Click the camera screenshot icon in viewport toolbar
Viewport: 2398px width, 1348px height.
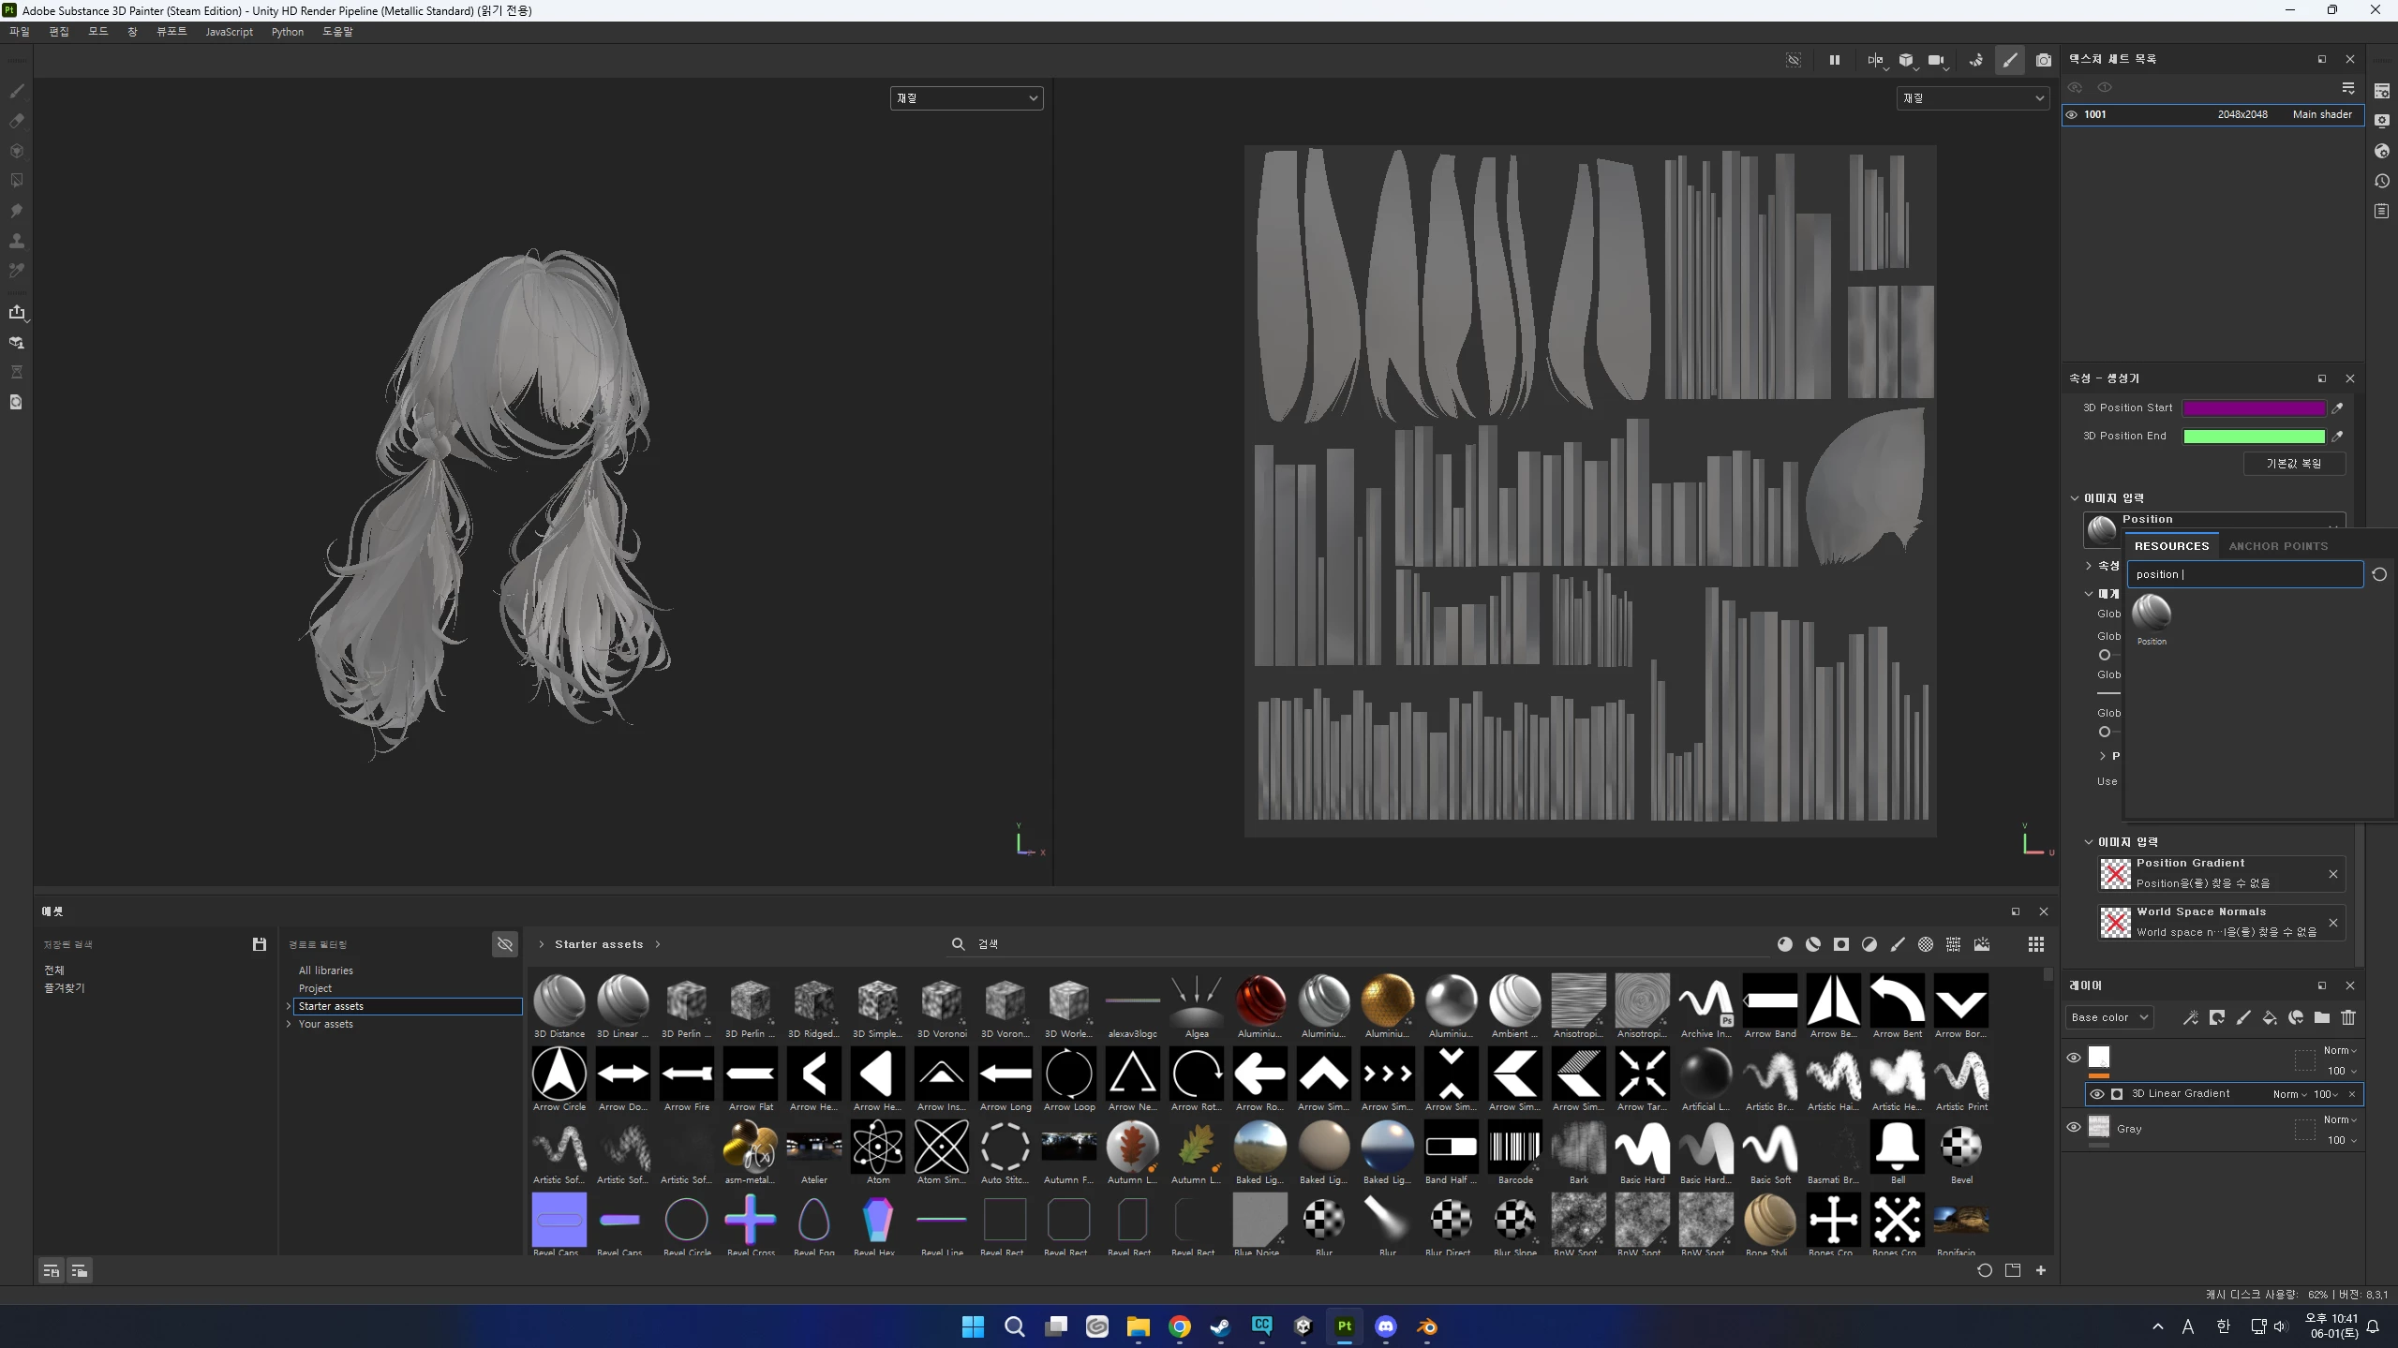pyautogui.click(x=2043, y=60)
